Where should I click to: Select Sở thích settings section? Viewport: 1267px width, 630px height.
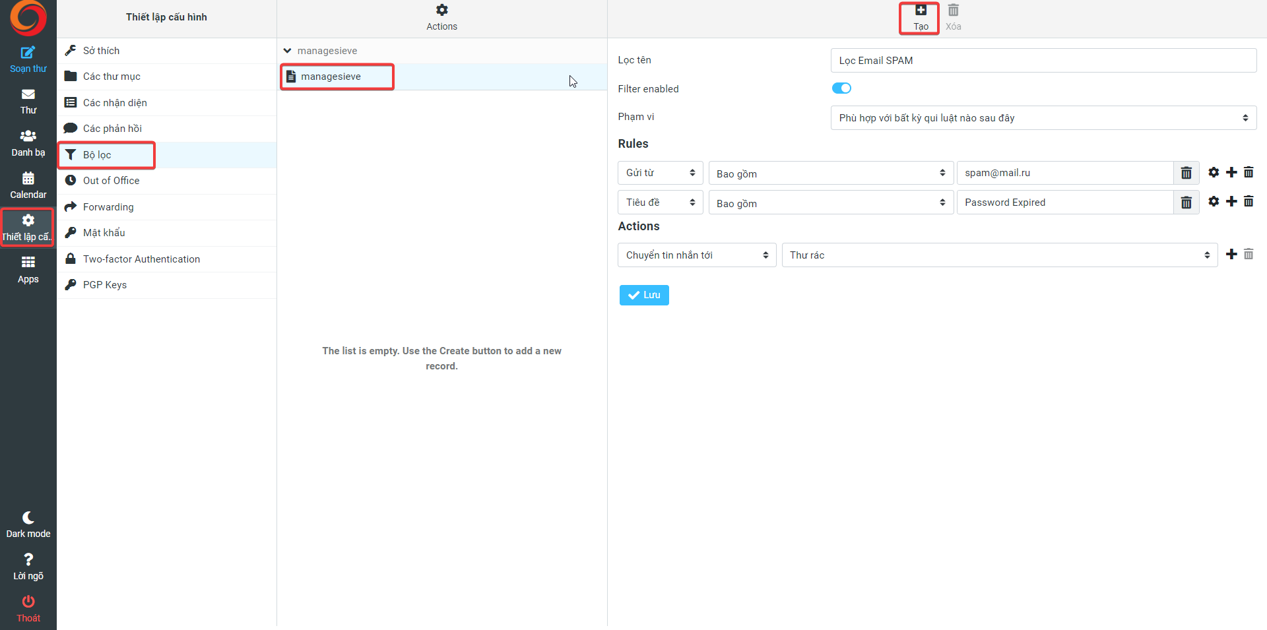pyautogui.click(x=166, y=51)
